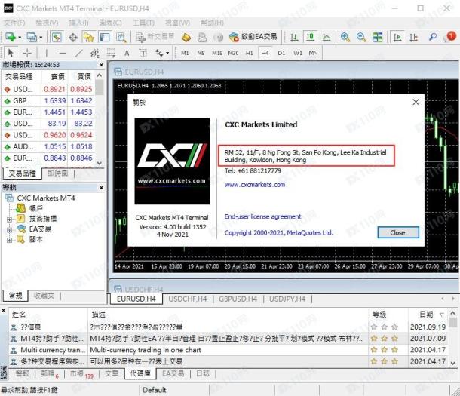Switch to the 收藏夾 Navigator tab
The image size is (460, 396).
point(44,296)
